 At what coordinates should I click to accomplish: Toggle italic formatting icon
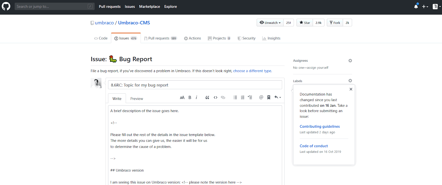coord(196,97)
